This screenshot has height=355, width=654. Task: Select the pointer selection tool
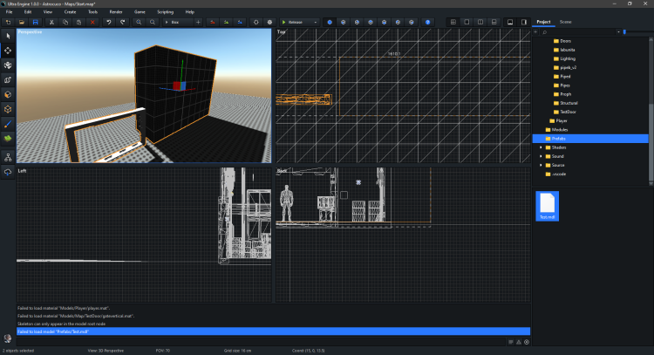(x=8, y=35)
